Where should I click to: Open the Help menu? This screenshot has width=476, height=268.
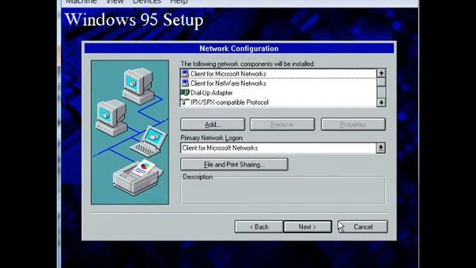pos(178,1)
